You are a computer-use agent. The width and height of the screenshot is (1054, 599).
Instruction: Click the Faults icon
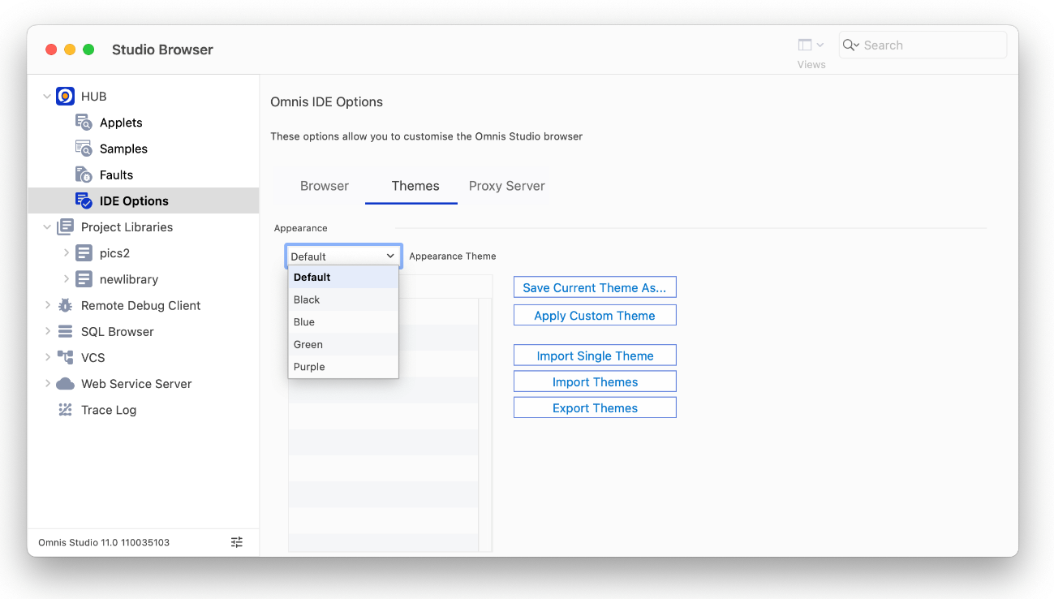tap(84, 175)
